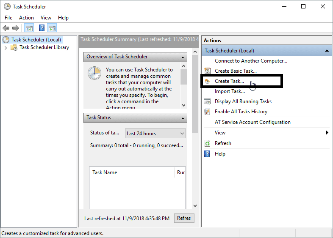
Task: Click the green Refresh icon in Actions
Action: click(x=207, y=143)
